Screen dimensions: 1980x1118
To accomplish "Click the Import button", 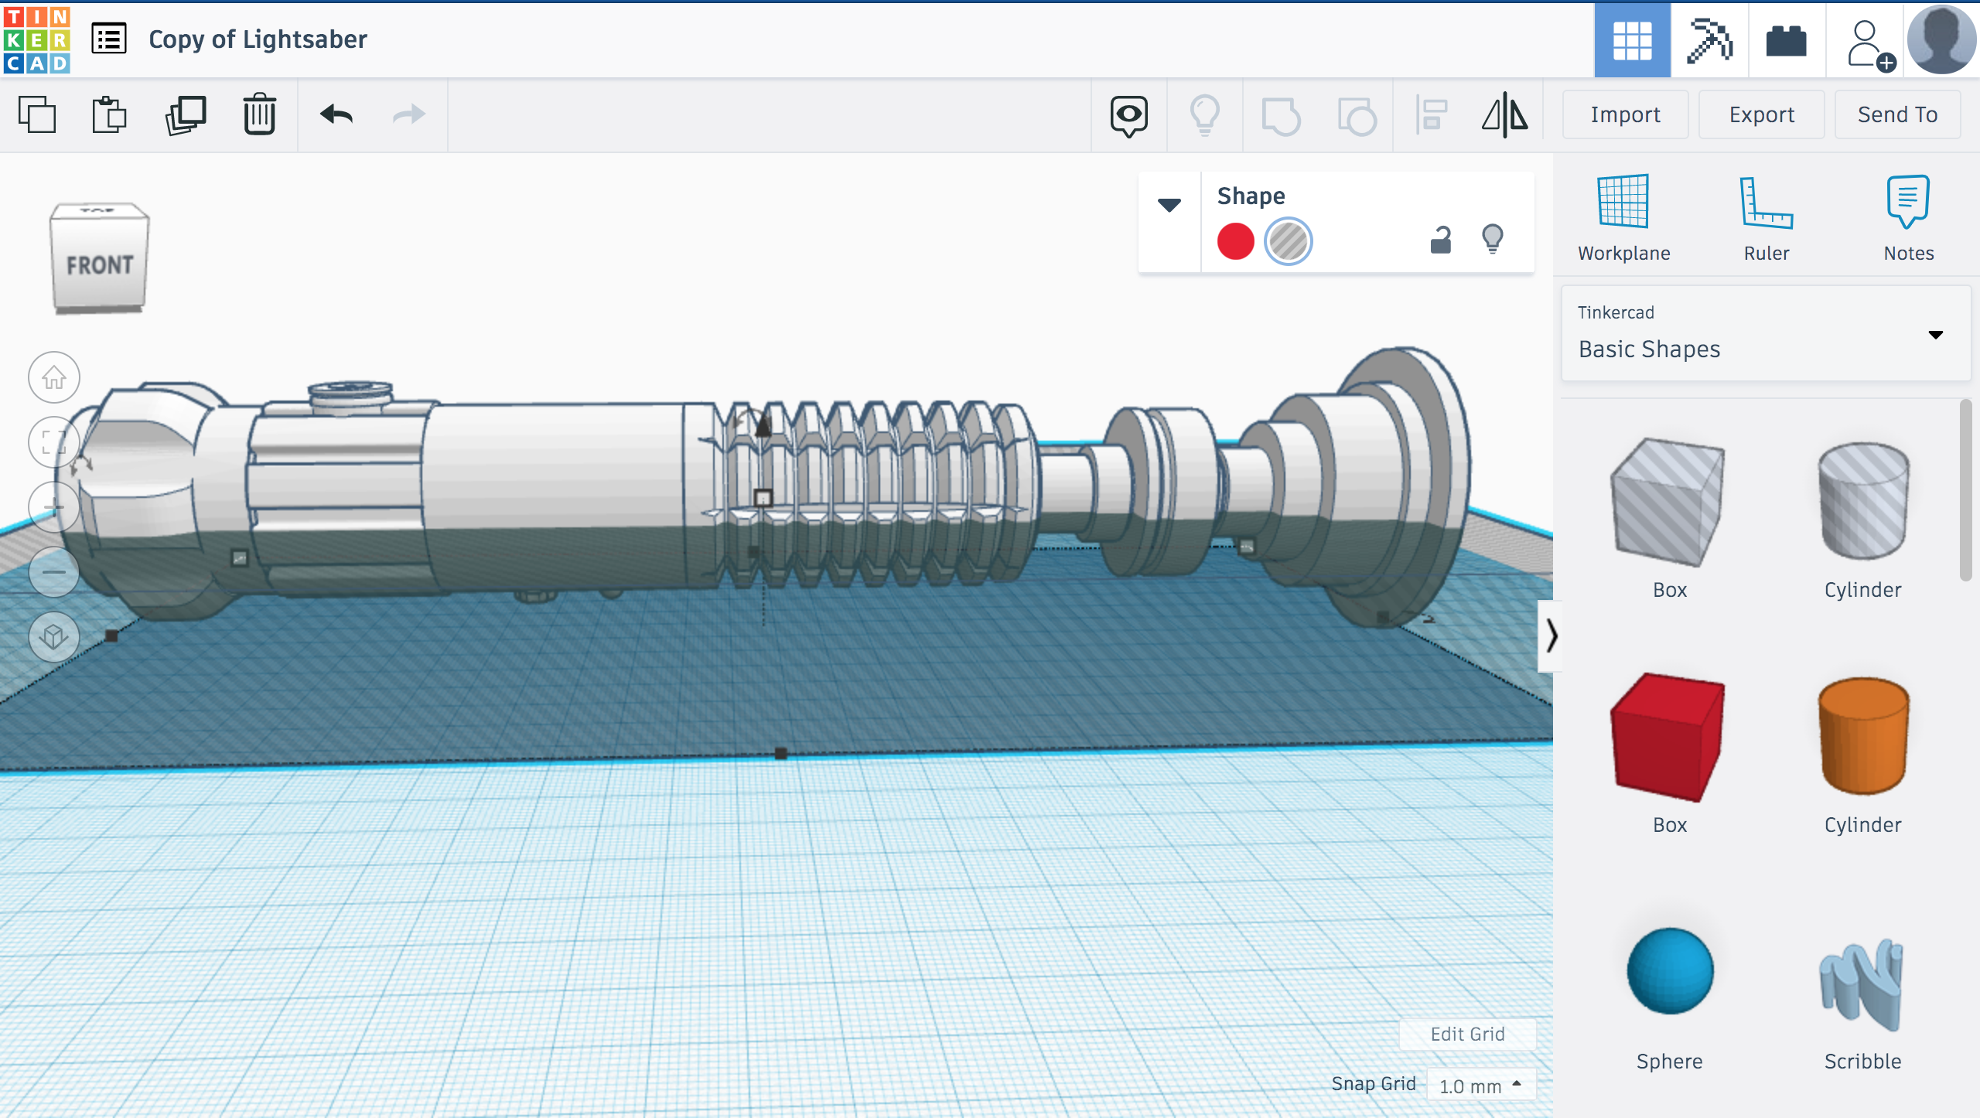I will (1625, 114).
